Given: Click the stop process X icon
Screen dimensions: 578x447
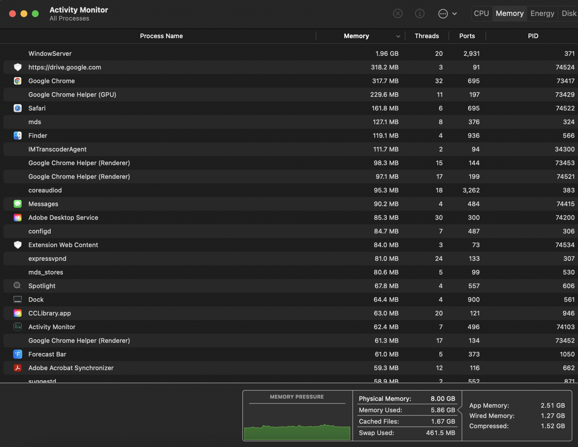Looking at the screenshot, I should tap(398, 13).
